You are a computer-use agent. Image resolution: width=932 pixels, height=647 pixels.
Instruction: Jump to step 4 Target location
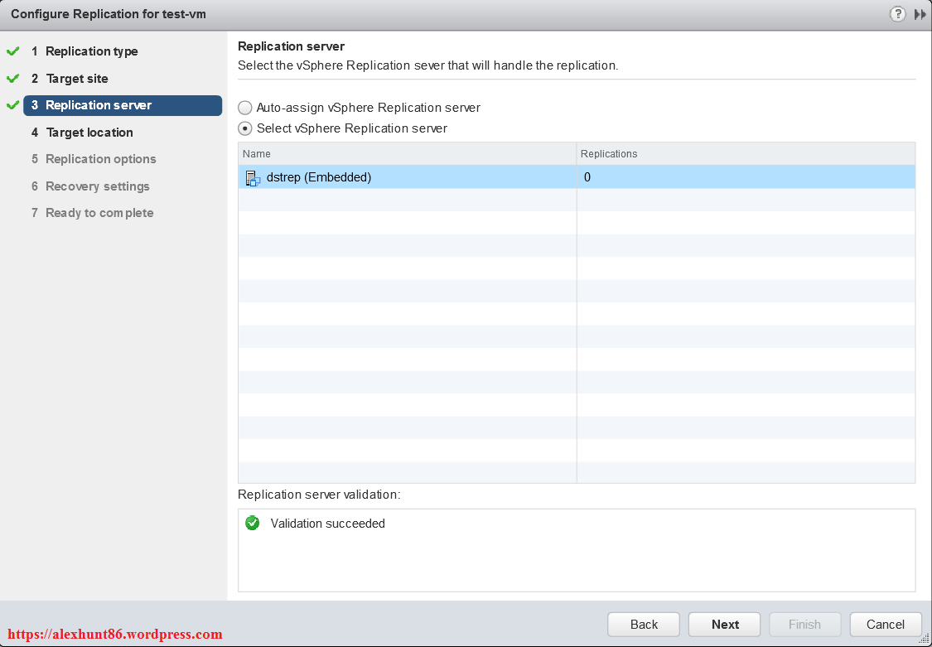pyautogui.click(x=89, y=133)
